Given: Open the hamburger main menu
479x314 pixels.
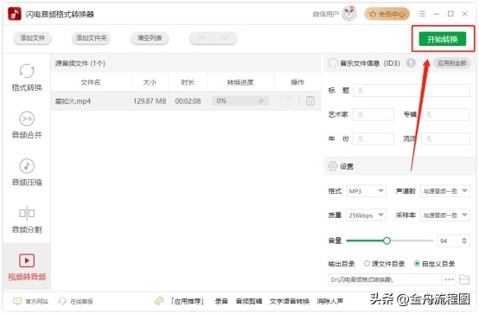Looking at the screenshot, I should 422,14.
